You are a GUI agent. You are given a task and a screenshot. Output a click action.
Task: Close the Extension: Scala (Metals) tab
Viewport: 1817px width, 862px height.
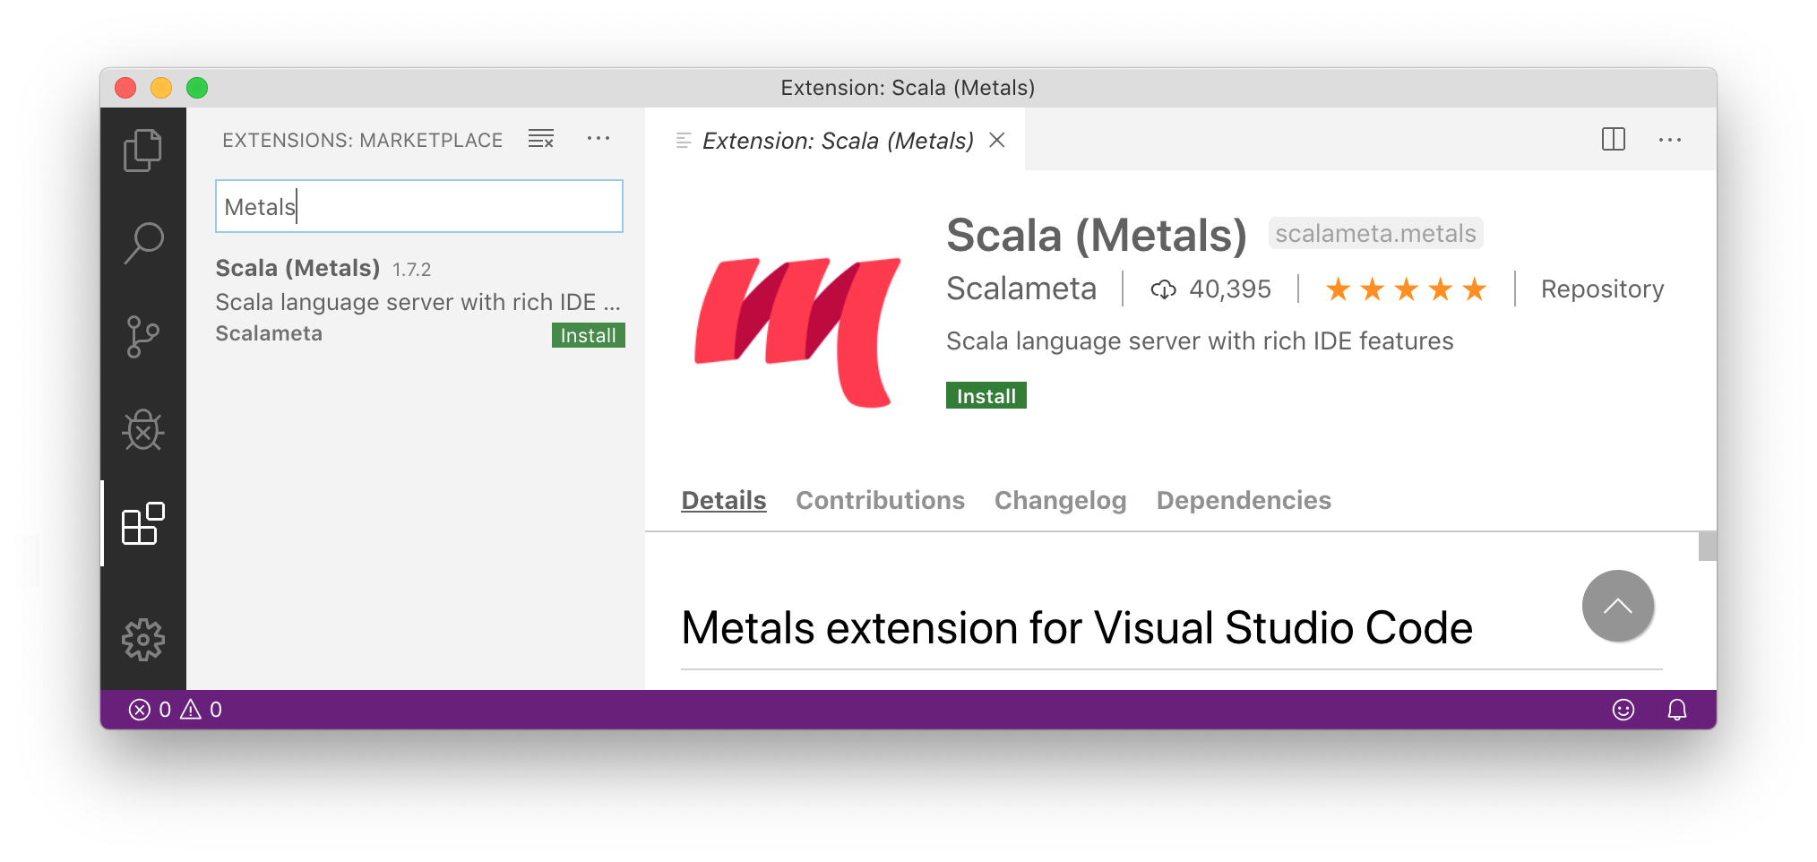pyautogui.click(x=997, y=140)
